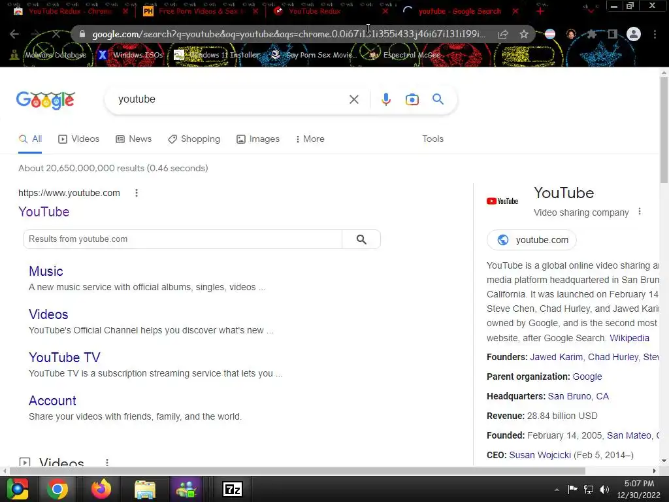Close the youtube - Google Search tab
Viewport: 669px width, 502px height.
point(515,12)
